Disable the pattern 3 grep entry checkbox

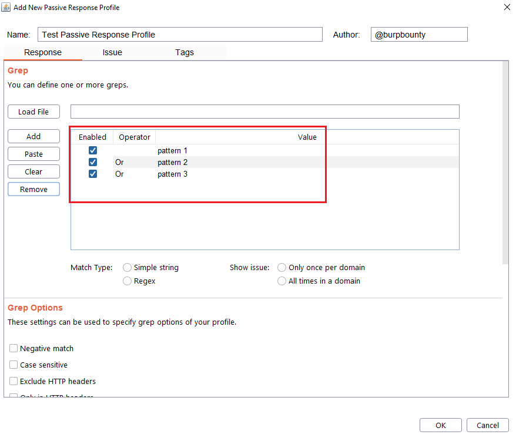click(x=92, y=174)
